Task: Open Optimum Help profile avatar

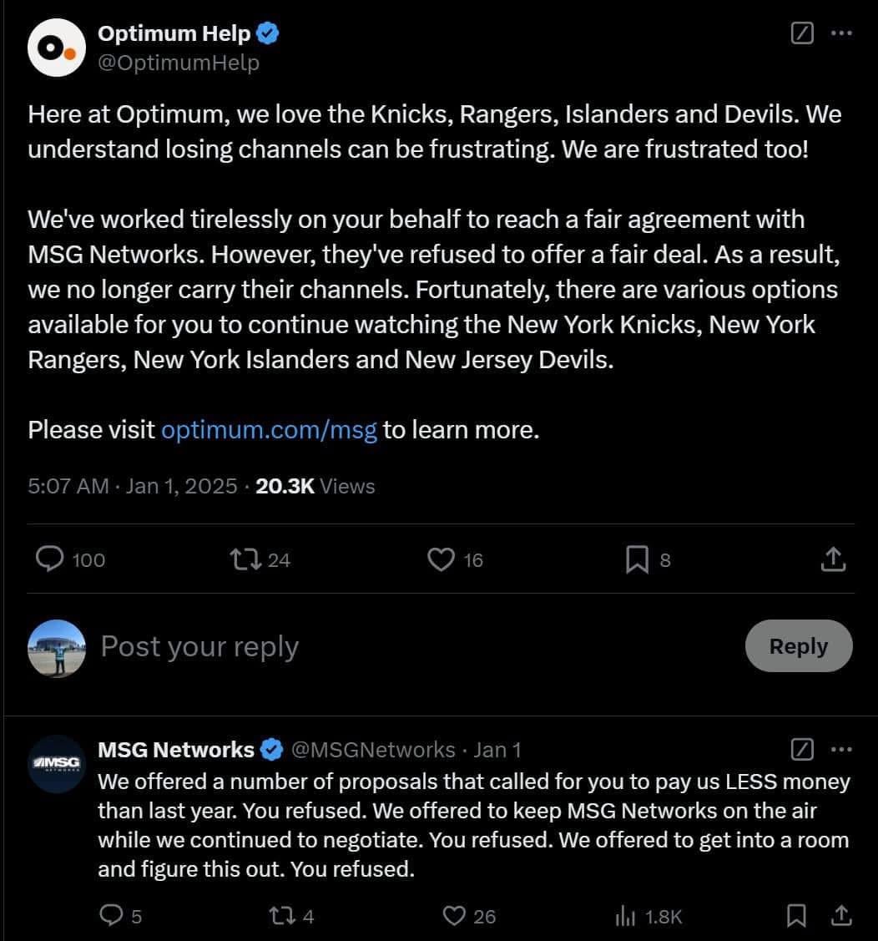Action: (57, 48)
